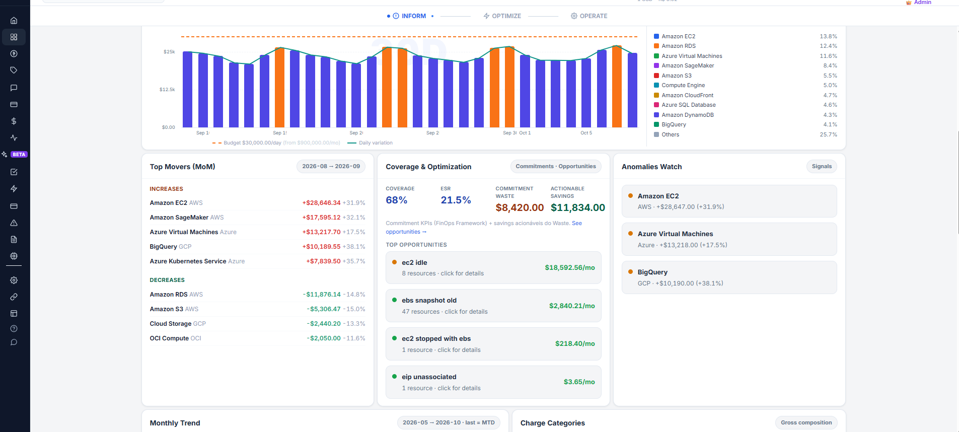Click the $11,834.00 Actionable Savings value

coord(577,207)
